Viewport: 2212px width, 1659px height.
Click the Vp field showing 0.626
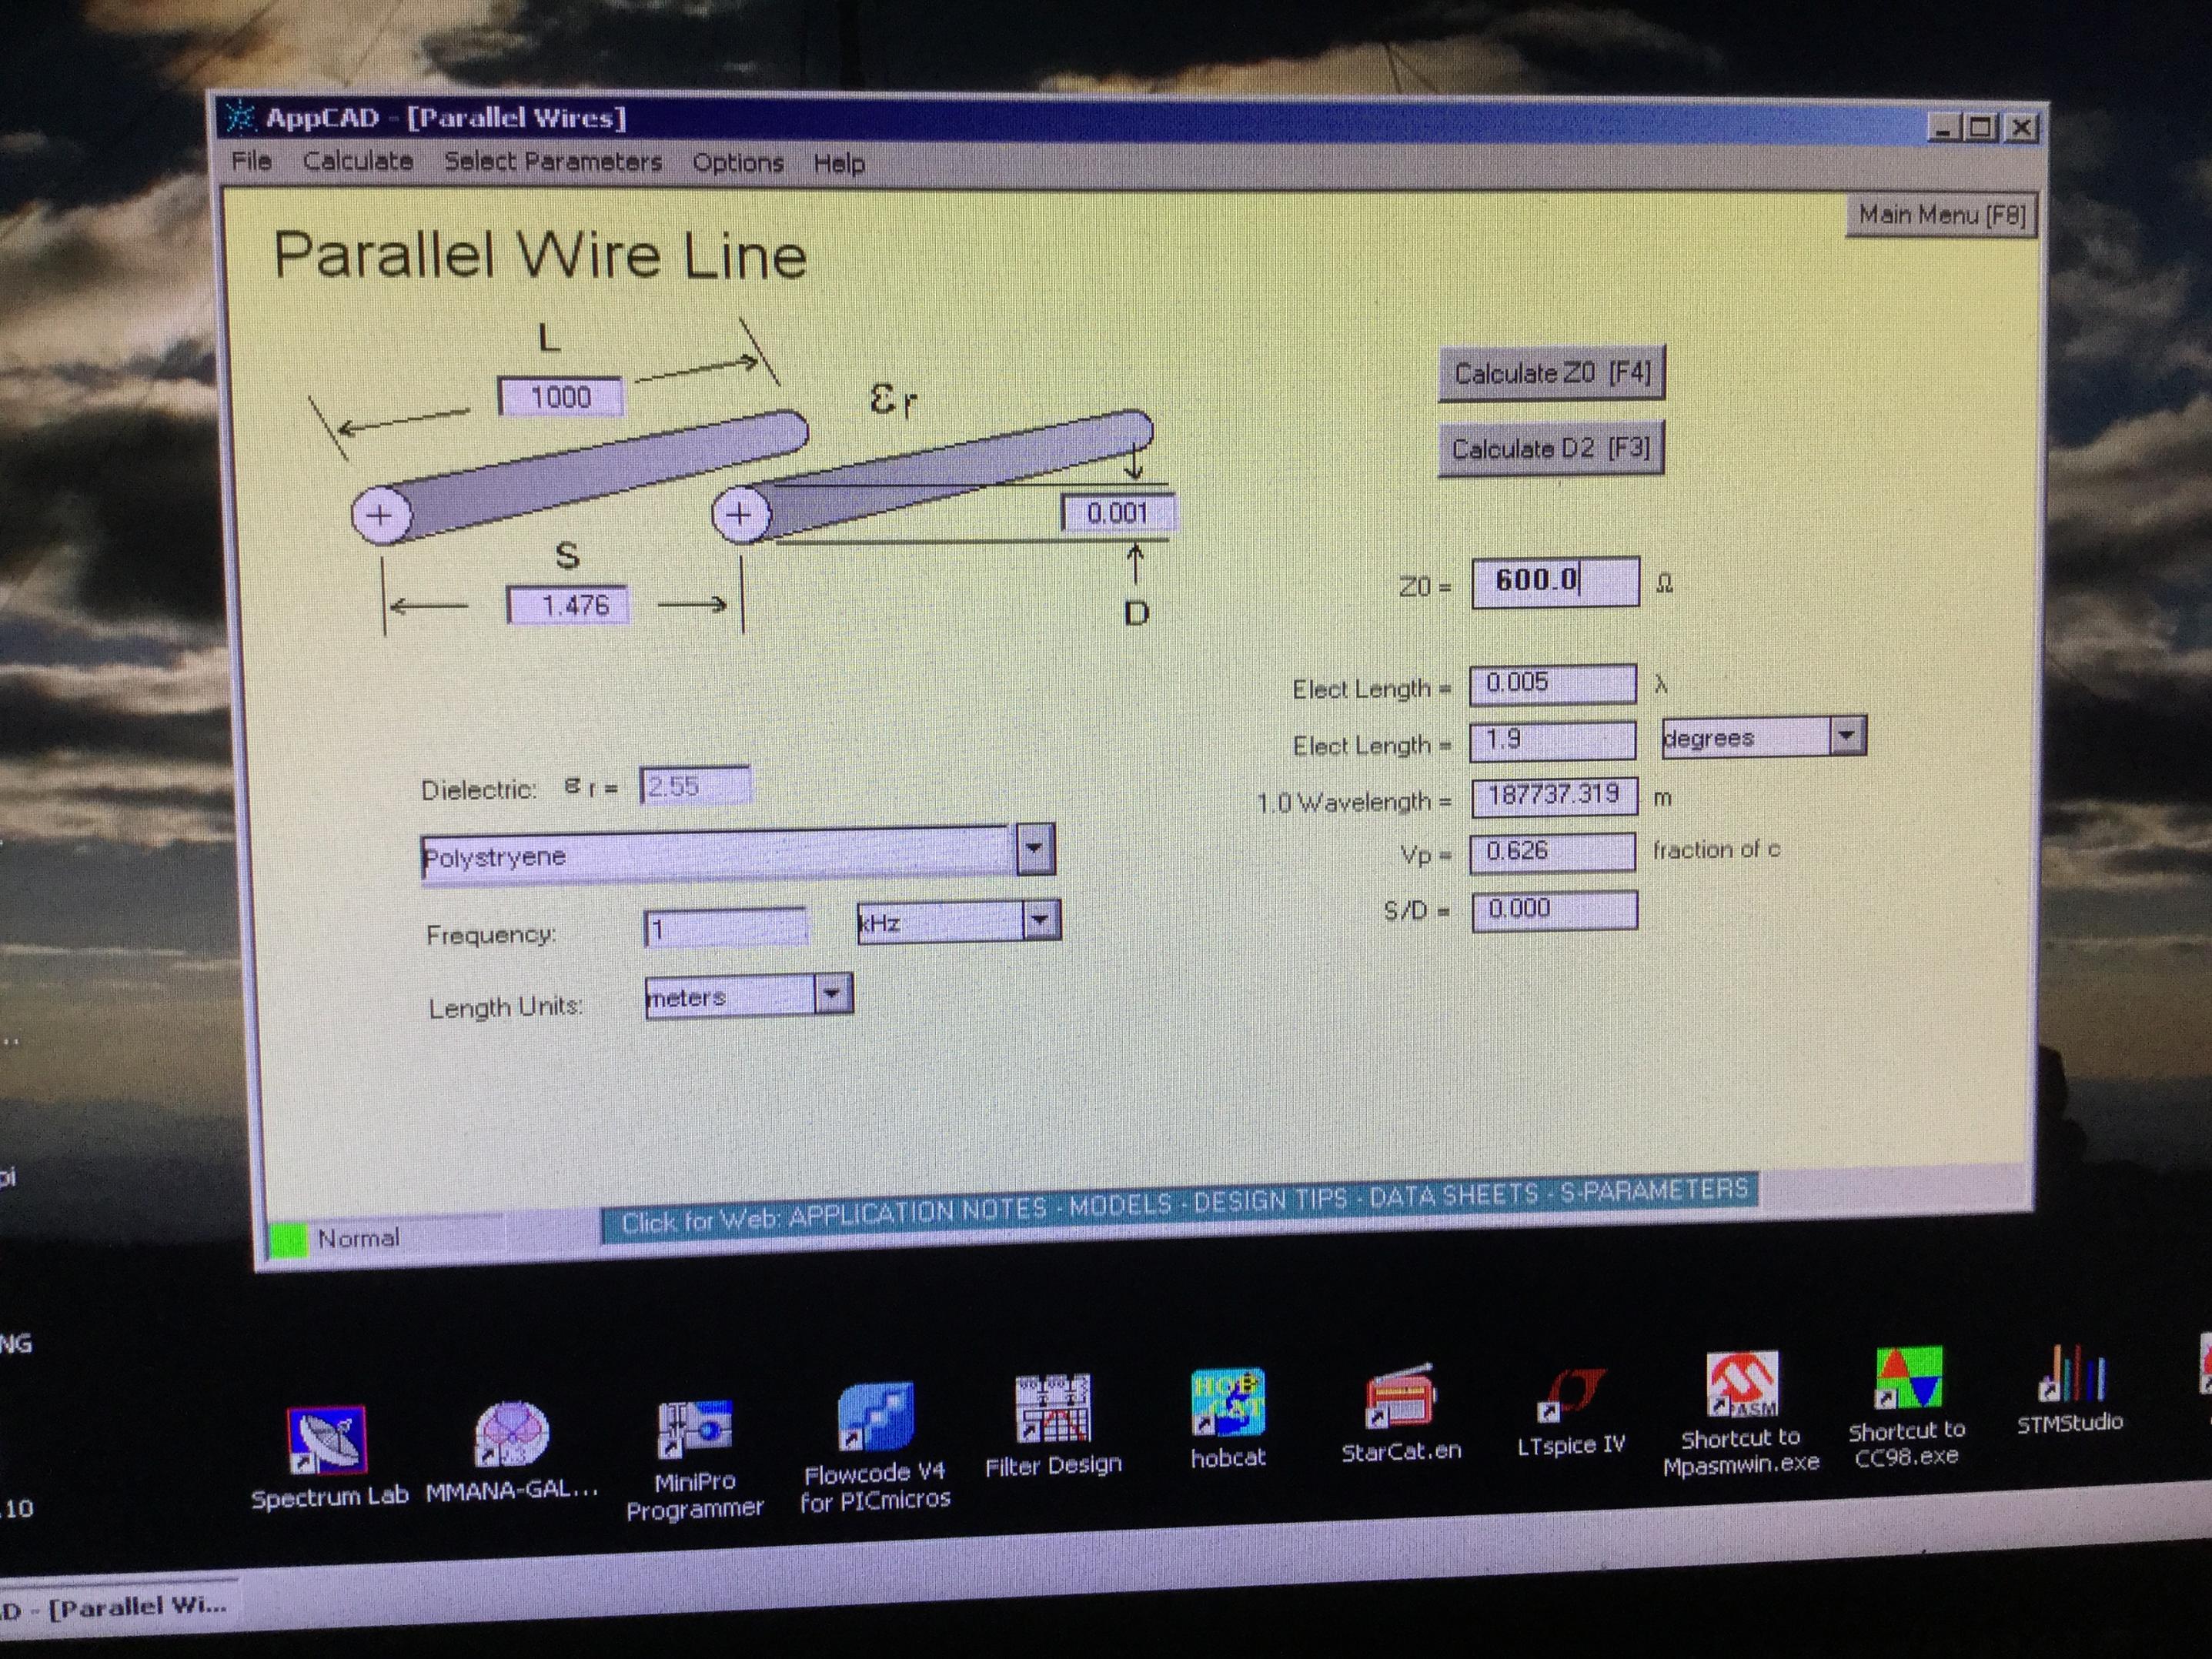[x=1553, y=852]
